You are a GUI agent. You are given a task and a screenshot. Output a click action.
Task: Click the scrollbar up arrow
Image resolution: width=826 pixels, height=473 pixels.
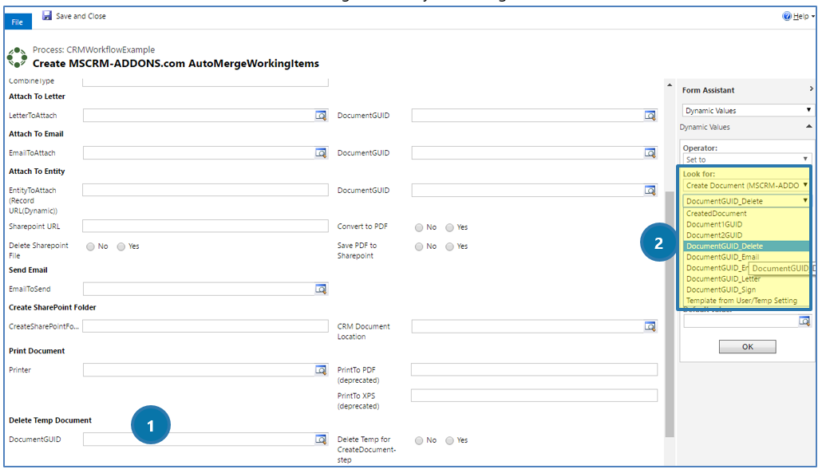(x=670, y=85)
